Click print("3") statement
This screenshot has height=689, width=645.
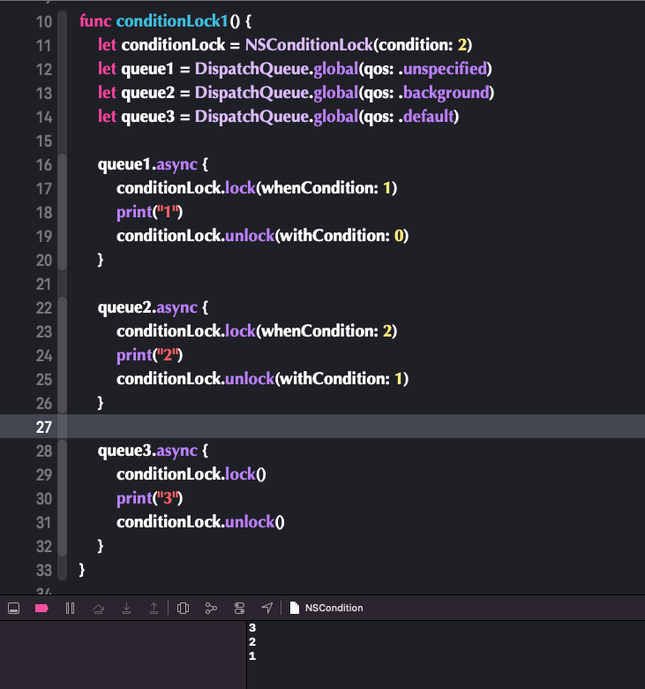pos(149,498)
